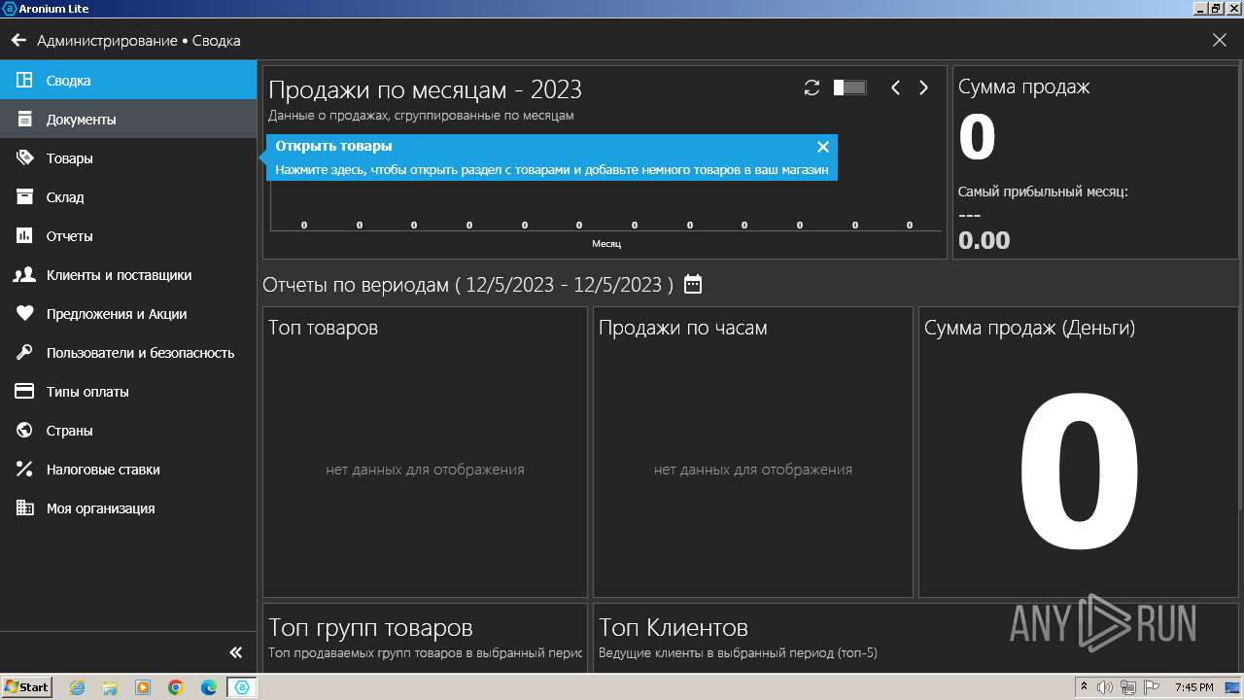Click the heart icon for Предложения и Акции
This screenshot has height=700, width=1244.
[25, 314]
